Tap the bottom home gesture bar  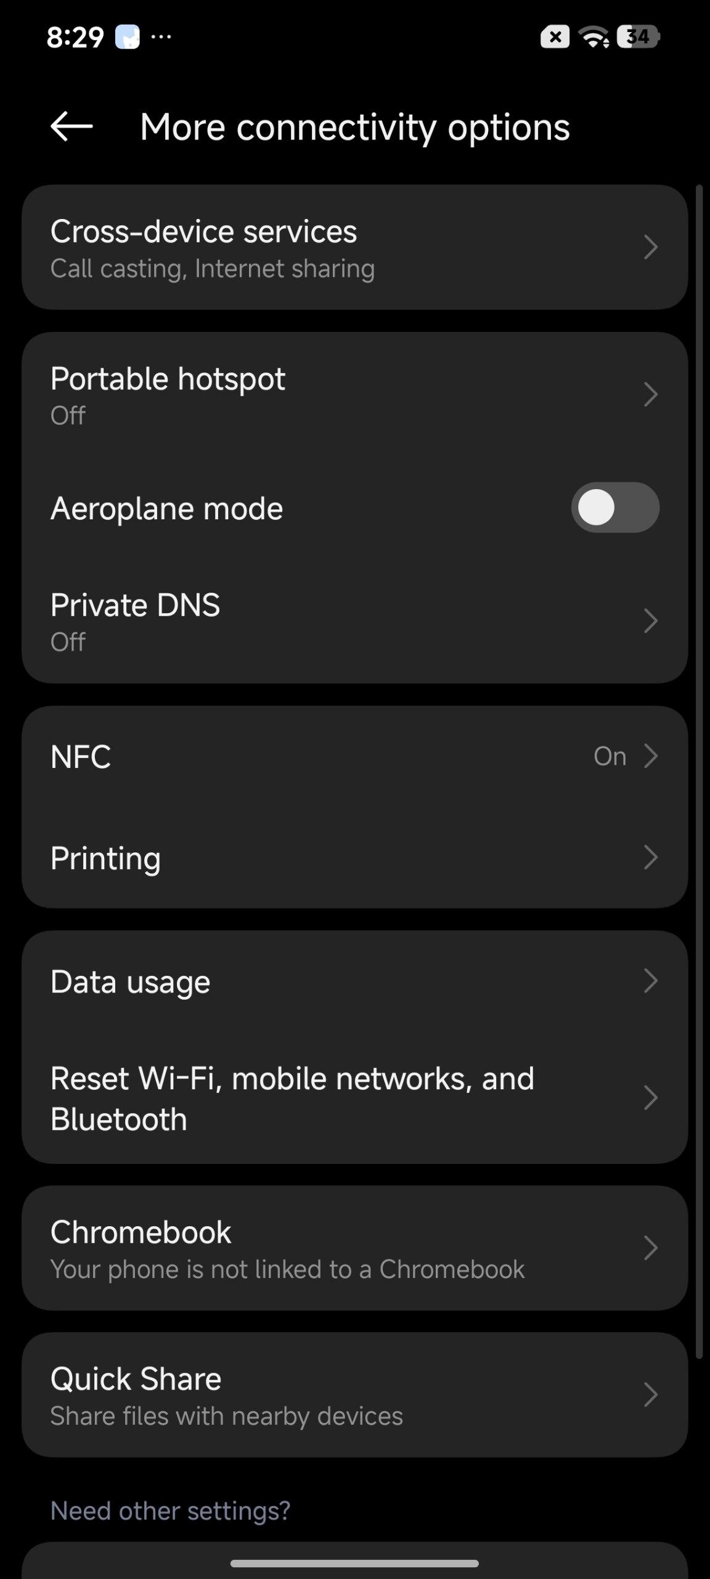354,1564
